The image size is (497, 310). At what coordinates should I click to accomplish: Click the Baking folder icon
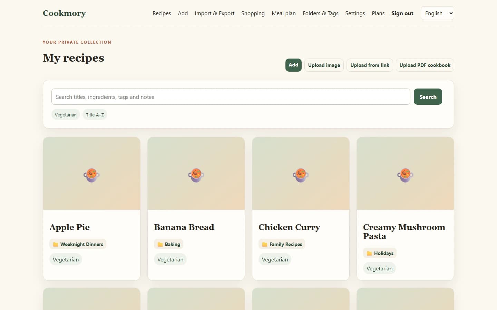pos(160,245)
